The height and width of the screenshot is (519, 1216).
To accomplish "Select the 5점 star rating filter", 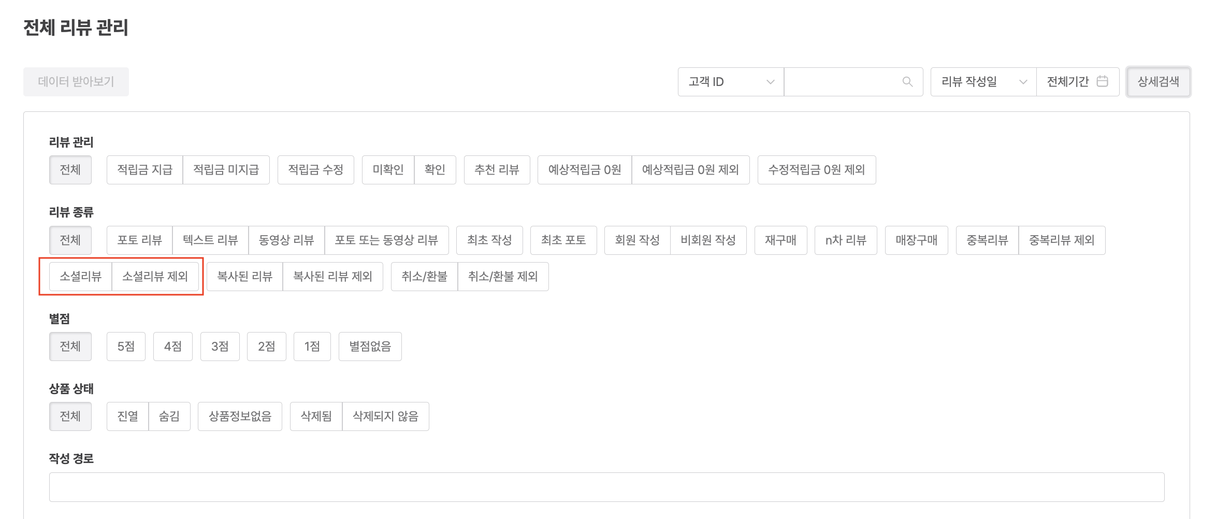I will pos(126,347).
